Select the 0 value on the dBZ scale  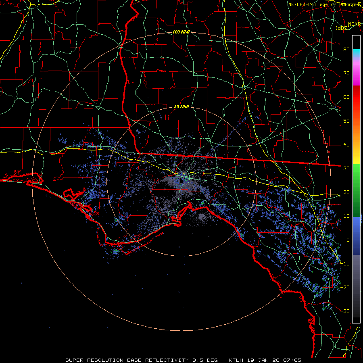pyautogui.click(x=348, y=240)
